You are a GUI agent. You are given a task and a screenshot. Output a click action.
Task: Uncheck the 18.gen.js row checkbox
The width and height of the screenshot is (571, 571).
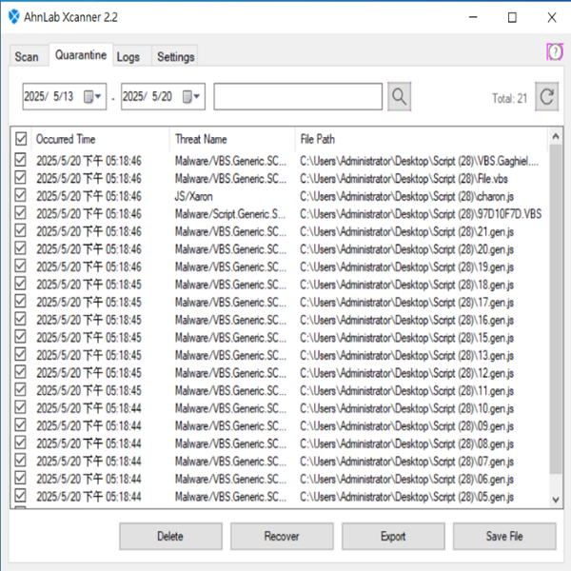pyautogui.click(x=20, y=284)
